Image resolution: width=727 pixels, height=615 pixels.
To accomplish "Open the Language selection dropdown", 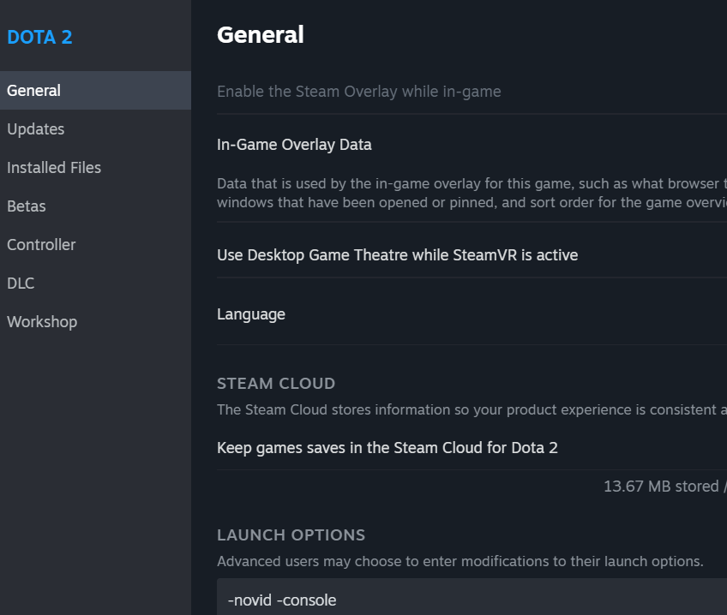I will click(x=250, y=313).
